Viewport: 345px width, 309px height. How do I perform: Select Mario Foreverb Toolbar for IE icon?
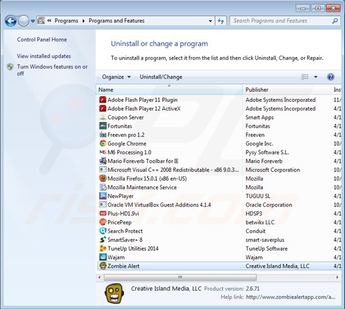click(103, 161)
